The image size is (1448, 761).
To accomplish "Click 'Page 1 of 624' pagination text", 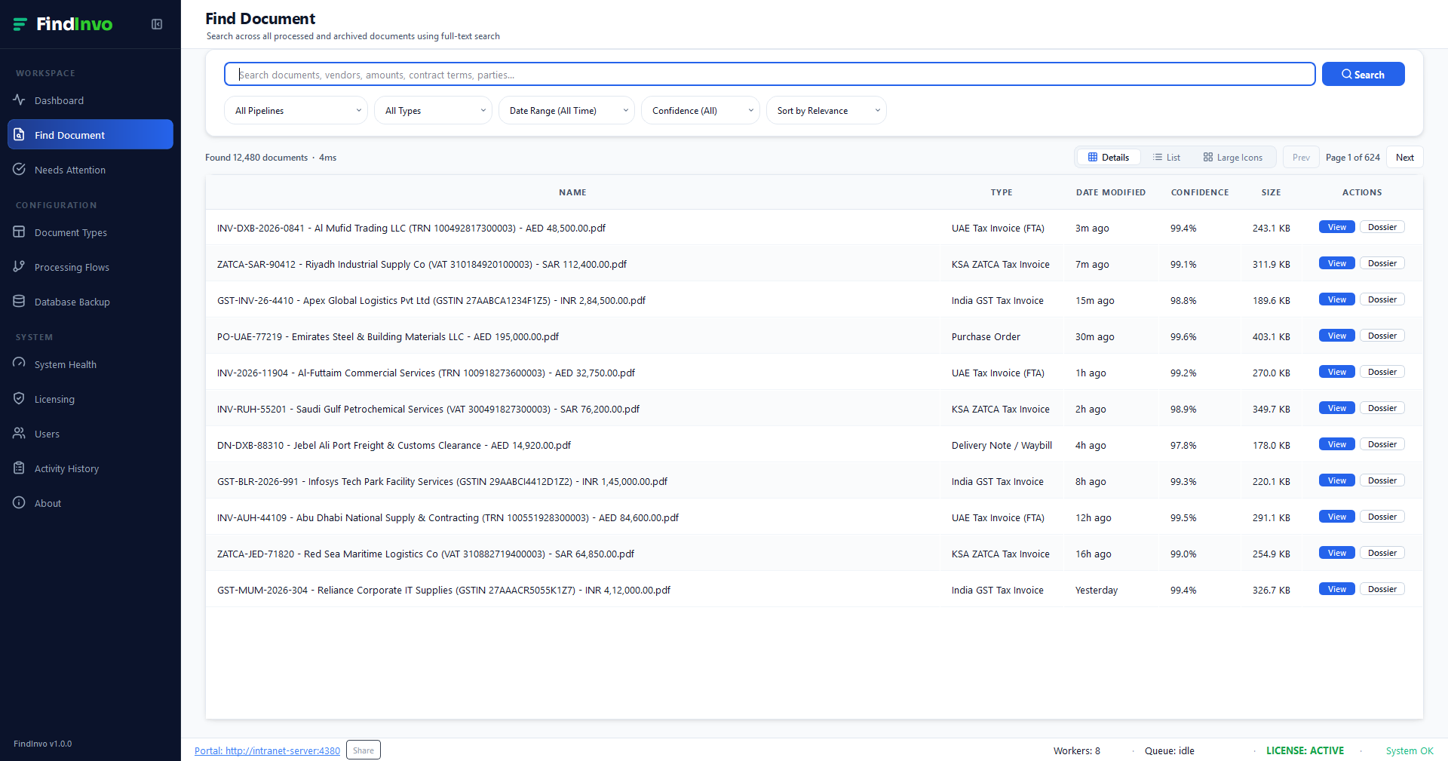I will point(1352,157).
